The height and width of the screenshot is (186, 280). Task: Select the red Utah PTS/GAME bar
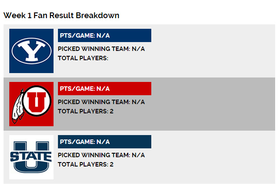point(104,89)
